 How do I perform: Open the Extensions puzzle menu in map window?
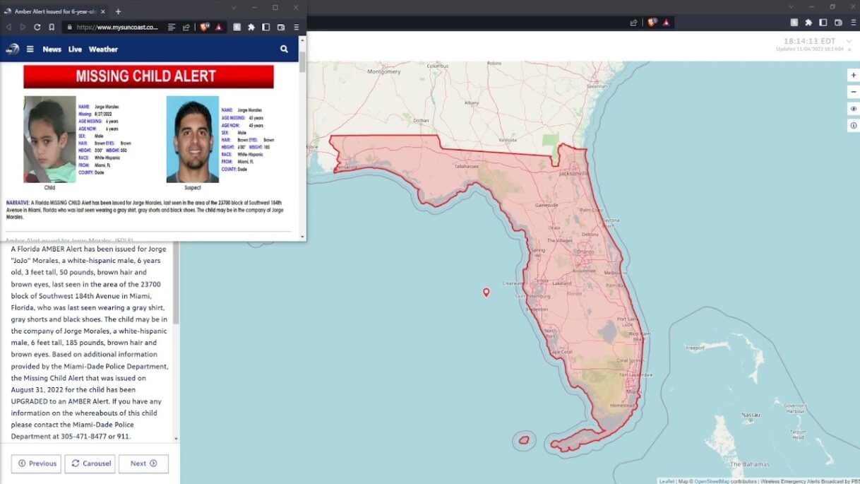click(808, 23)
